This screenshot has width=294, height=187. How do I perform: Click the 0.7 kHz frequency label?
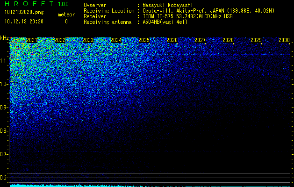tap(4, 154)
